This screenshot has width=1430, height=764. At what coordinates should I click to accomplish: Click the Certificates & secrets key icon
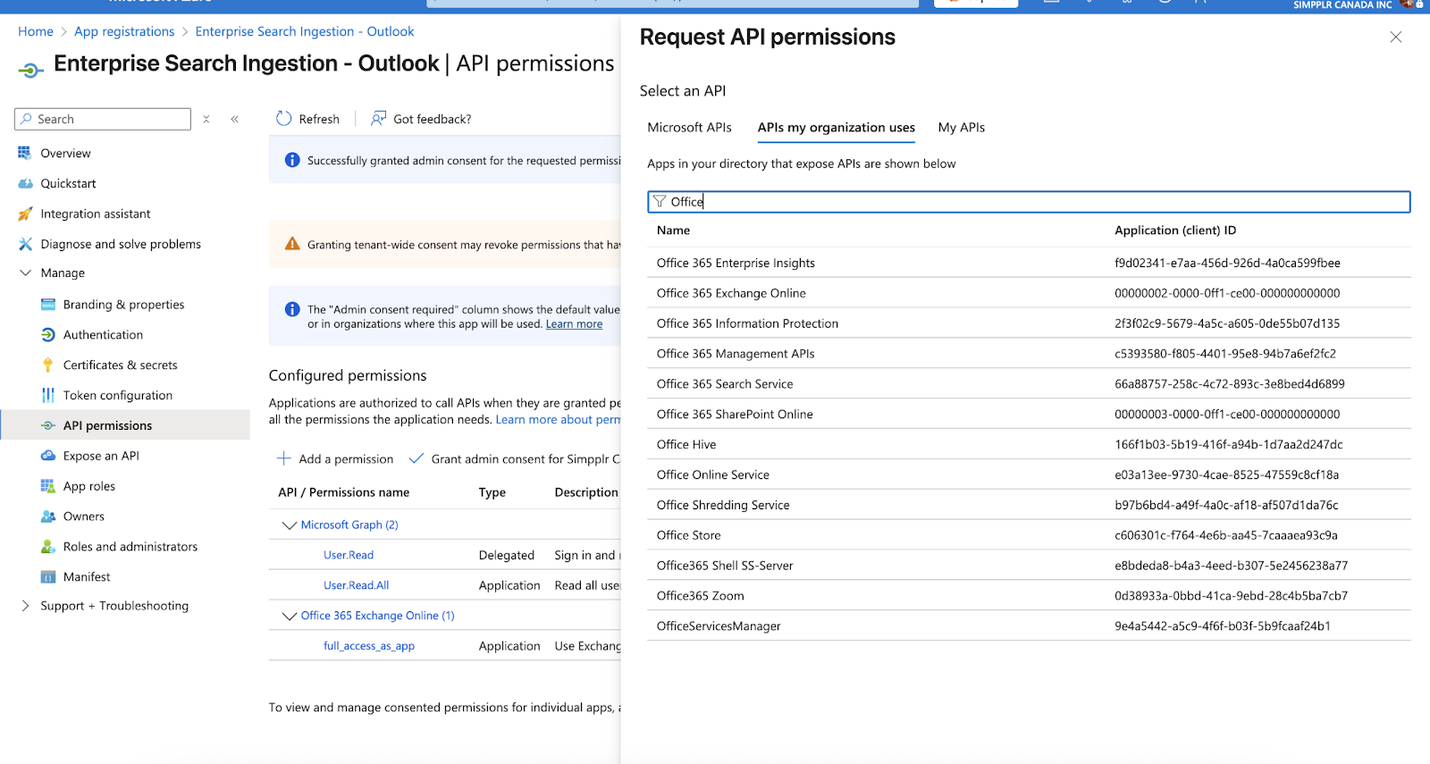pos(48,365)
